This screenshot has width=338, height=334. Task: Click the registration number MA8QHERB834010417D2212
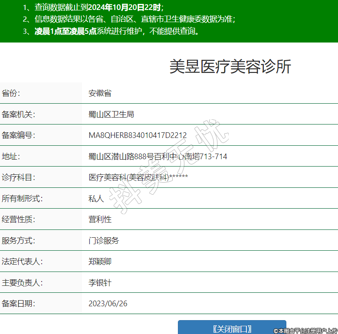[x=138, y=135]
